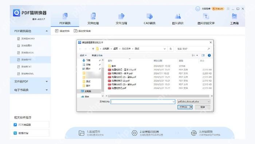Screen dimensions: 255x144
Task: Select 文件转HTML in the sidebar
Action: point(30,74)
